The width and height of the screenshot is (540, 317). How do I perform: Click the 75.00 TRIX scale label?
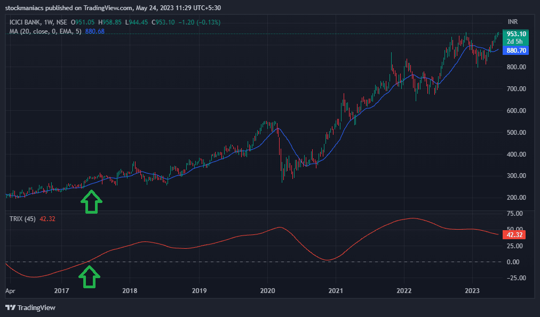[514, 214]
